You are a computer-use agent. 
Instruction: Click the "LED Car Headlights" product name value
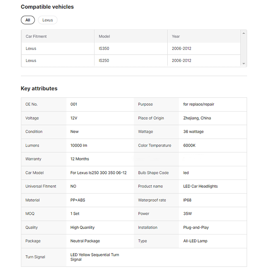pos(200,186)
